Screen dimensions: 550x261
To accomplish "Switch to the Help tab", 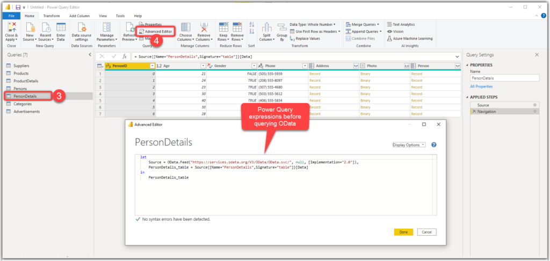I will 138,16.
